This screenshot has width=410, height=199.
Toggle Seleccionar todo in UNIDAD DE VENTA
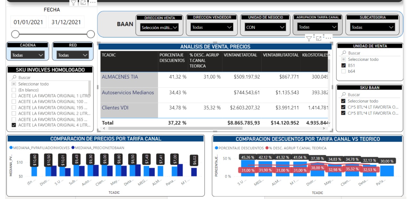coord(344,59)
